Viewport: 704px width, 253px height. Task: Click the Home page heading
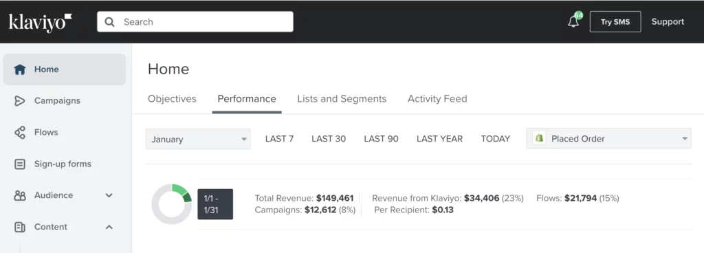click(168, 69)
